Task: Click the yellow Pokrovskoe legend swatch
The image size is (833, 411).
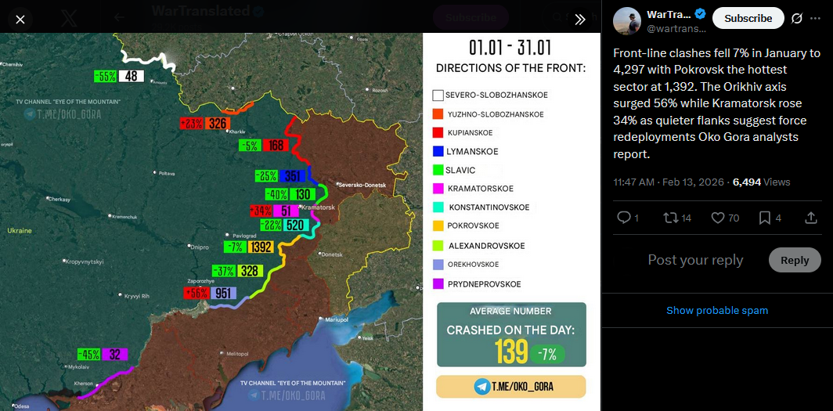Action: pos(438,225)
